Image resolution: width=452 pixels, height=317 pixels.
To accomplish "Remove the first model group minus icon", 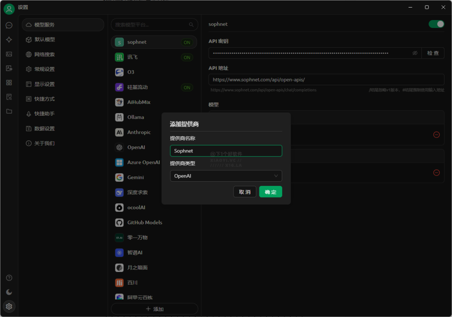I will click(x=437, y=134).
